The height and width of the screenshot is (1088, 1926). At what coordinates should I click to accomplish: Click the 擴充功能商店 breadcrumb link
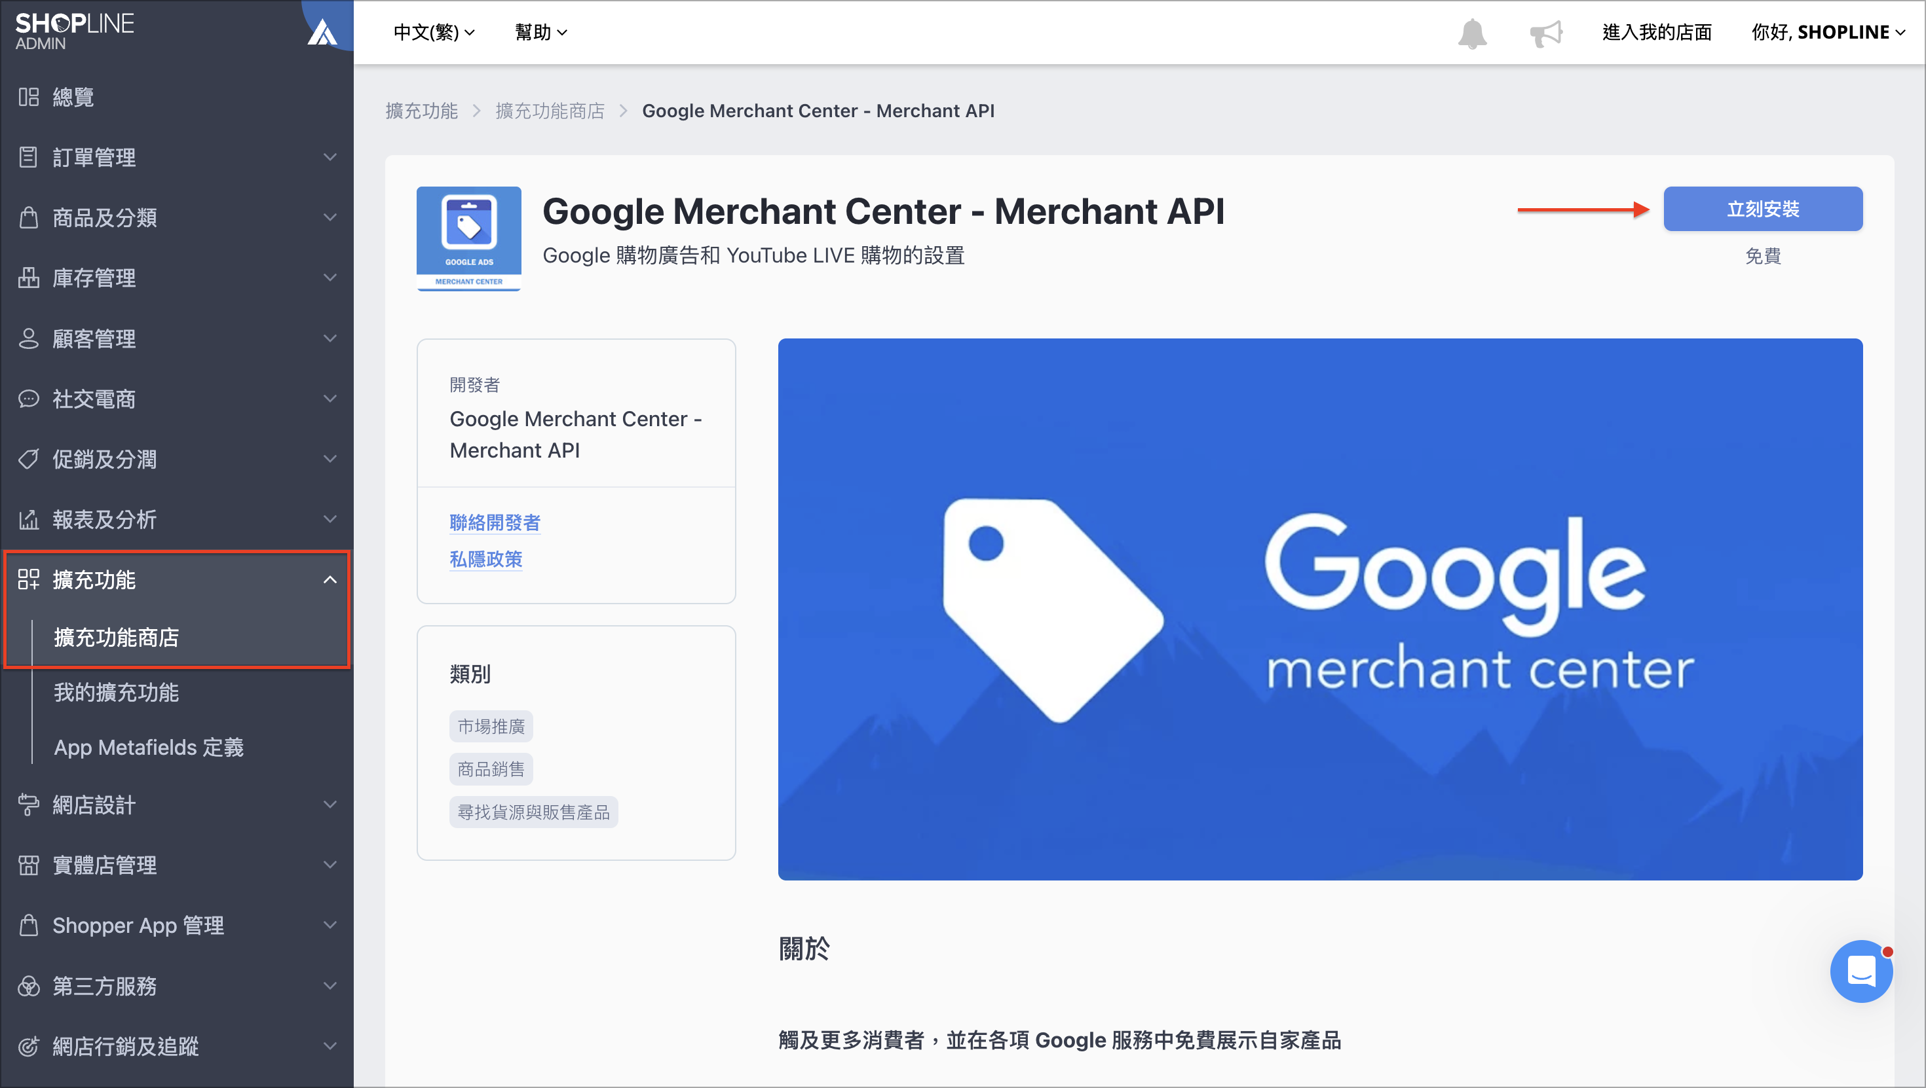(x=550, y=111)
